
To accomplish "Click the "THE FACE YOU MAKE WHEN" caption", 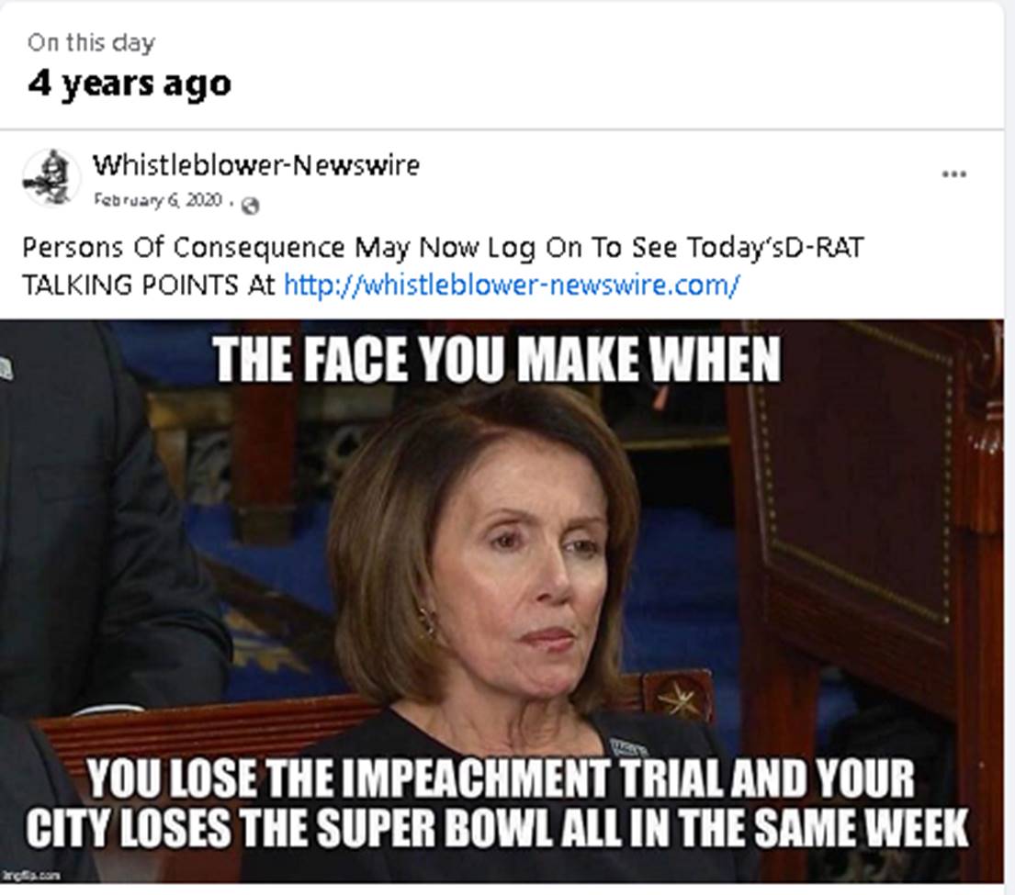I will tap(497, 360).
